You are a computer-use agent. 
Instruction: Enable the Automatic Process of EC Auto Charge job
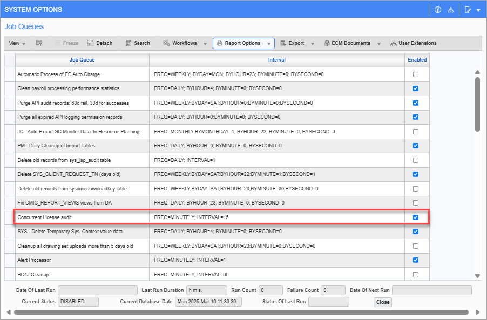416,74
